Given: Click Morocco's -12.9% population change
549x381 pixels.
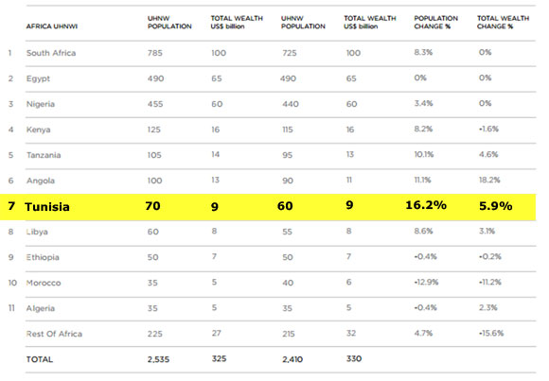Looking at the screenshot, I should coord(426,282).
